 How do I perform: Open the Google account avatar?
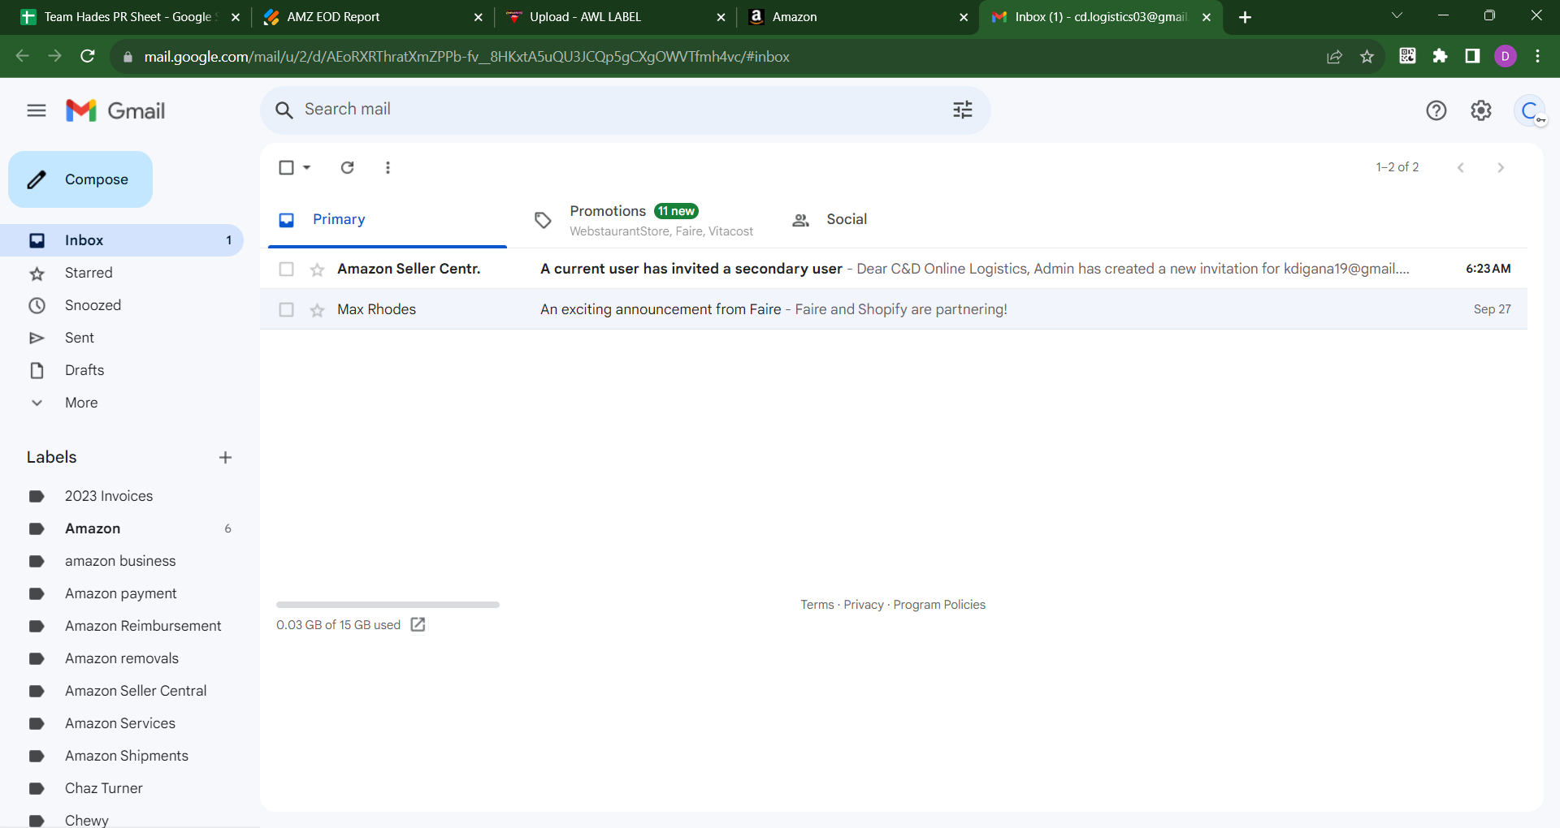point(1530,110)
